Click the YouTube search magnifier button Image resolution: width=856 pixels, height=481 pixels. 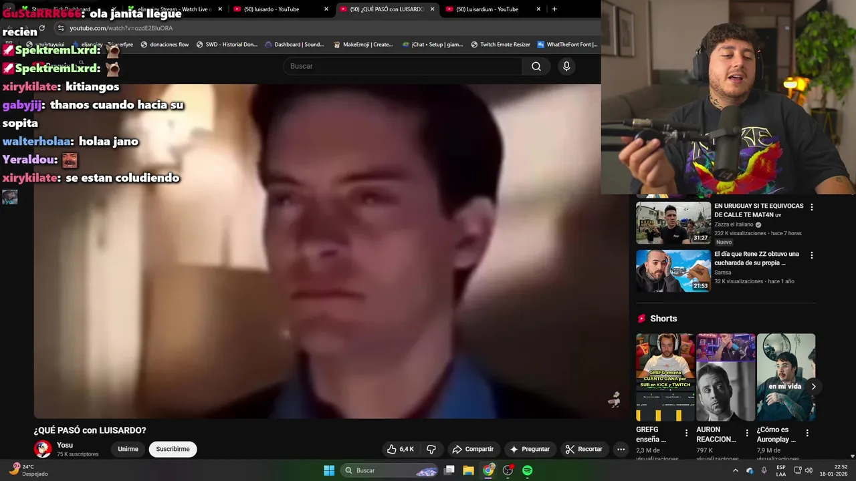pyautogui.click(x=536, y=66)
